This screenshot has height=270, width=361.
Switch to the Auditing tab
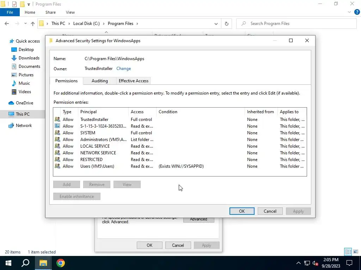[x=100, y=81]
